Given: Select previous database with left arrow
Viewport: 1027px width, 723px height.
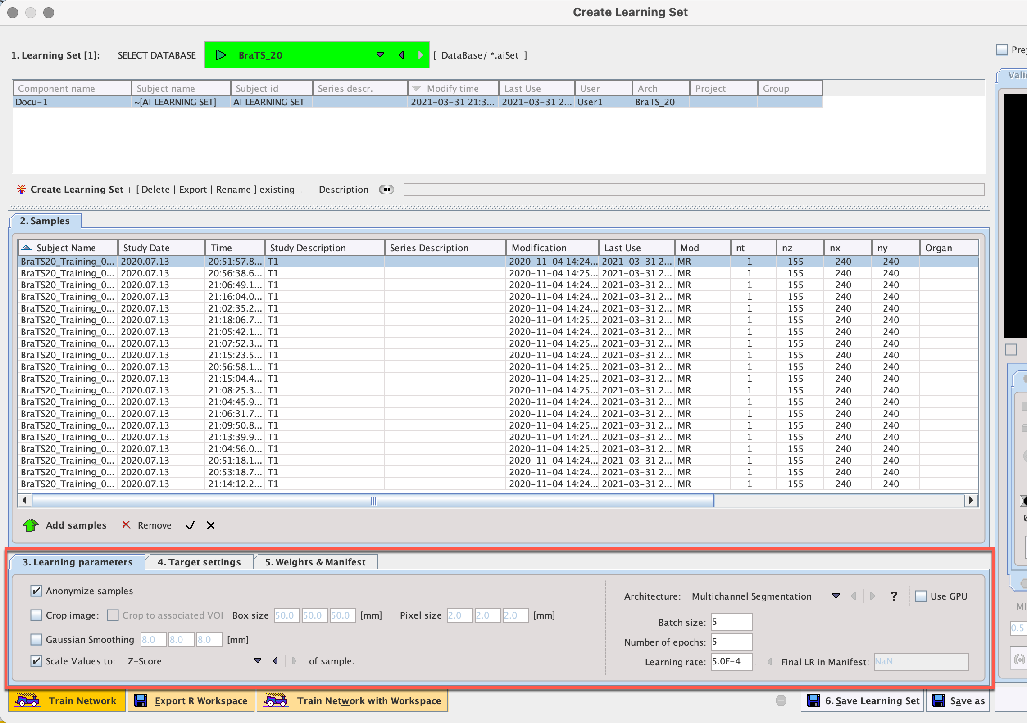Looking at the screenshot, I should [401, 55].
